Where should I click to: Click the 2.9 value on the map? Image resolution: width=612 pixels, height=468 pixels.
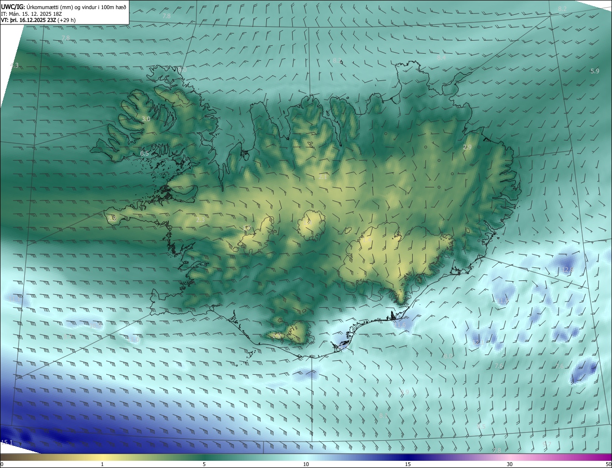pos(467,147)
